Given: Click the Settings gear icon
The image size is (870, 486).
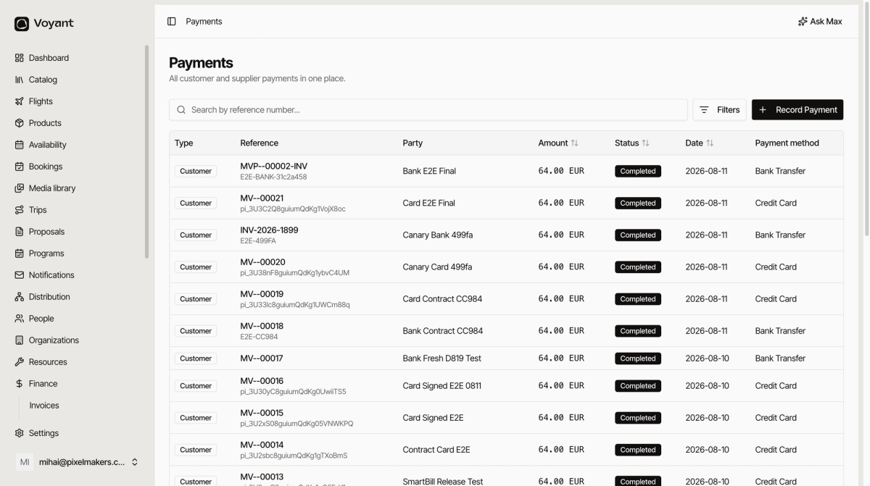Looking at the screenshot, I should pos(20,433).
